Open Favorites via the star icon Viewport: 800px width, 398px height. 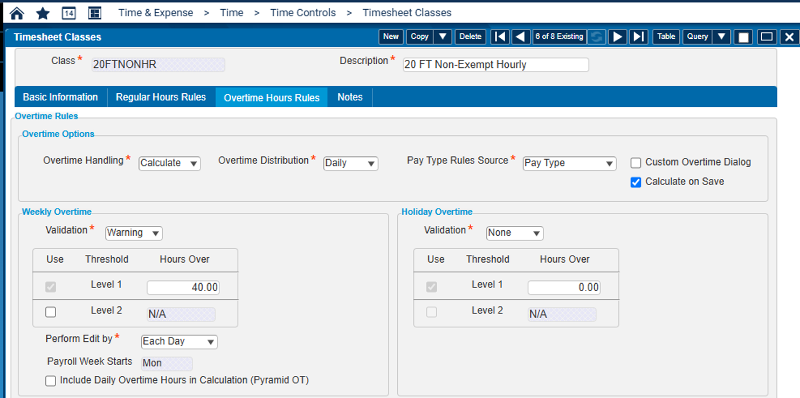pyautogui.click(x=42, y=12)
